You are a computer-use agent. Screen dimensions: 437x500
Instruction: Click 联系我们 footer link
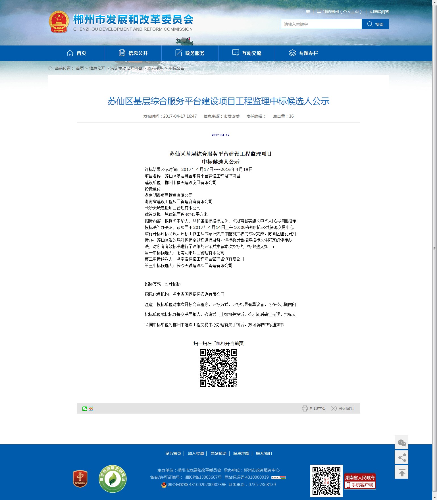tap(264, 453)
